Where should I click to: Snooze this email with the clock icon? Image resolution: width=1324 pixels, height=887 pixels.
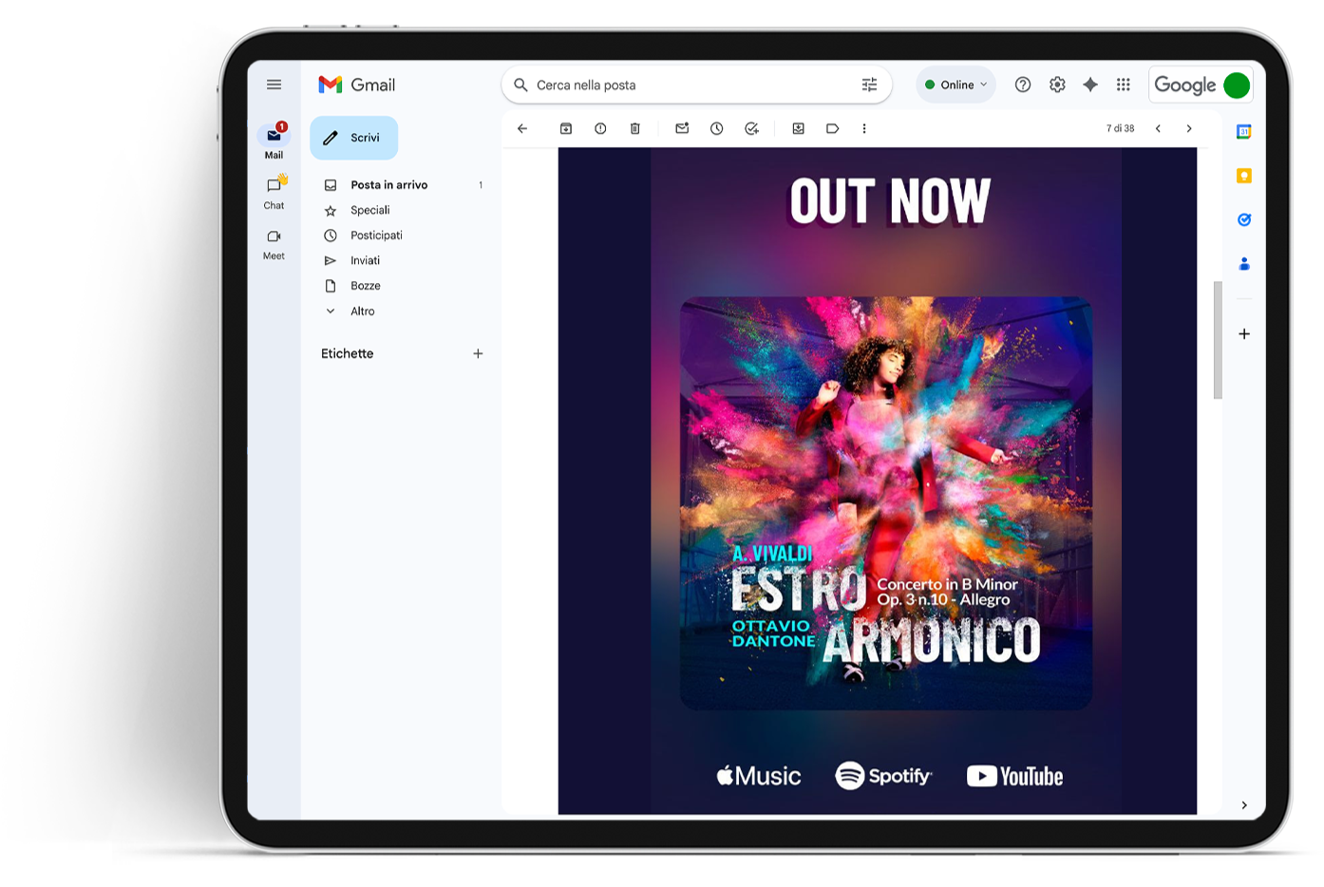click(x=717, y=128)
